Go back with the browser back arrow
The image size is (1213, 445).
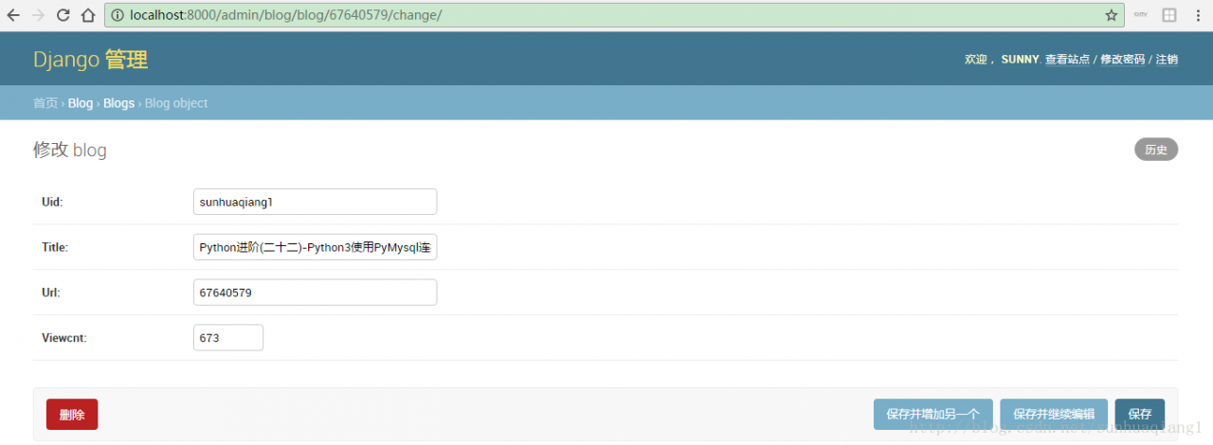(13, 15)
